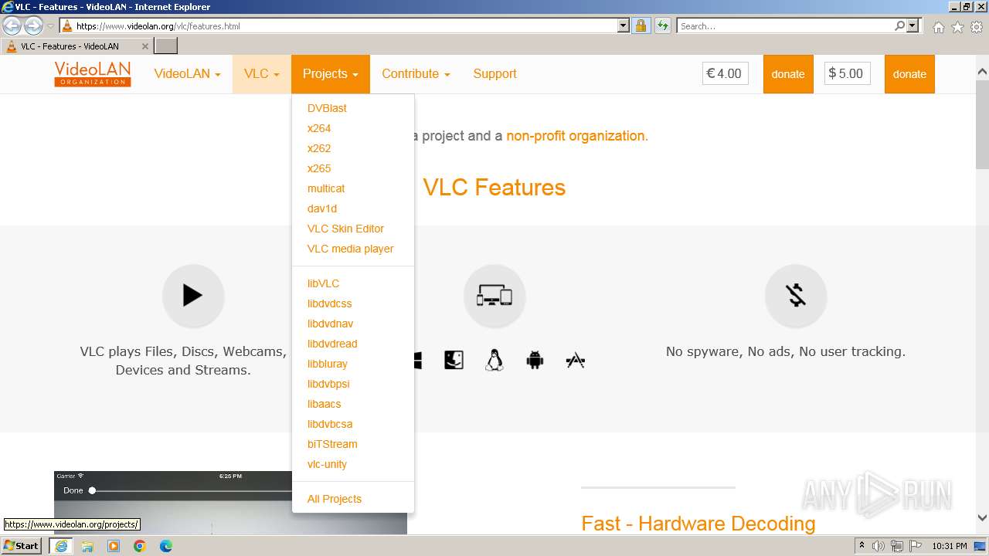Open the search provider dropdown arrow

pyautogui.click(x=913, y=25)
